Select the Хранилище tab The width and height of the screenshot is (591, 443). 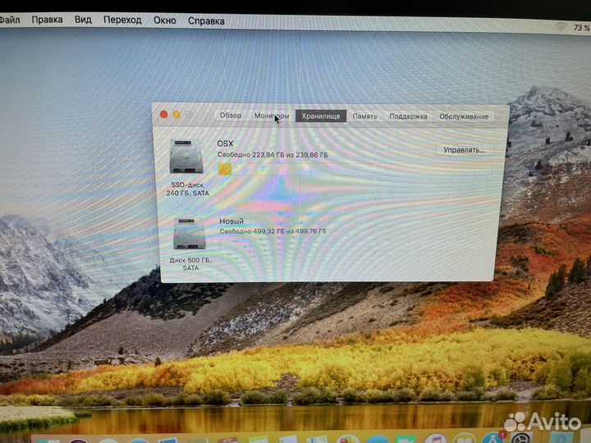pos(320,116)
